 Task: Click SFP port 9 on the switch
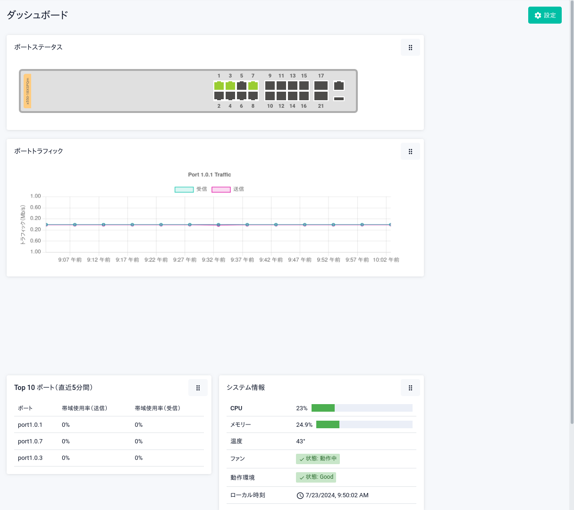pos(270,86)
